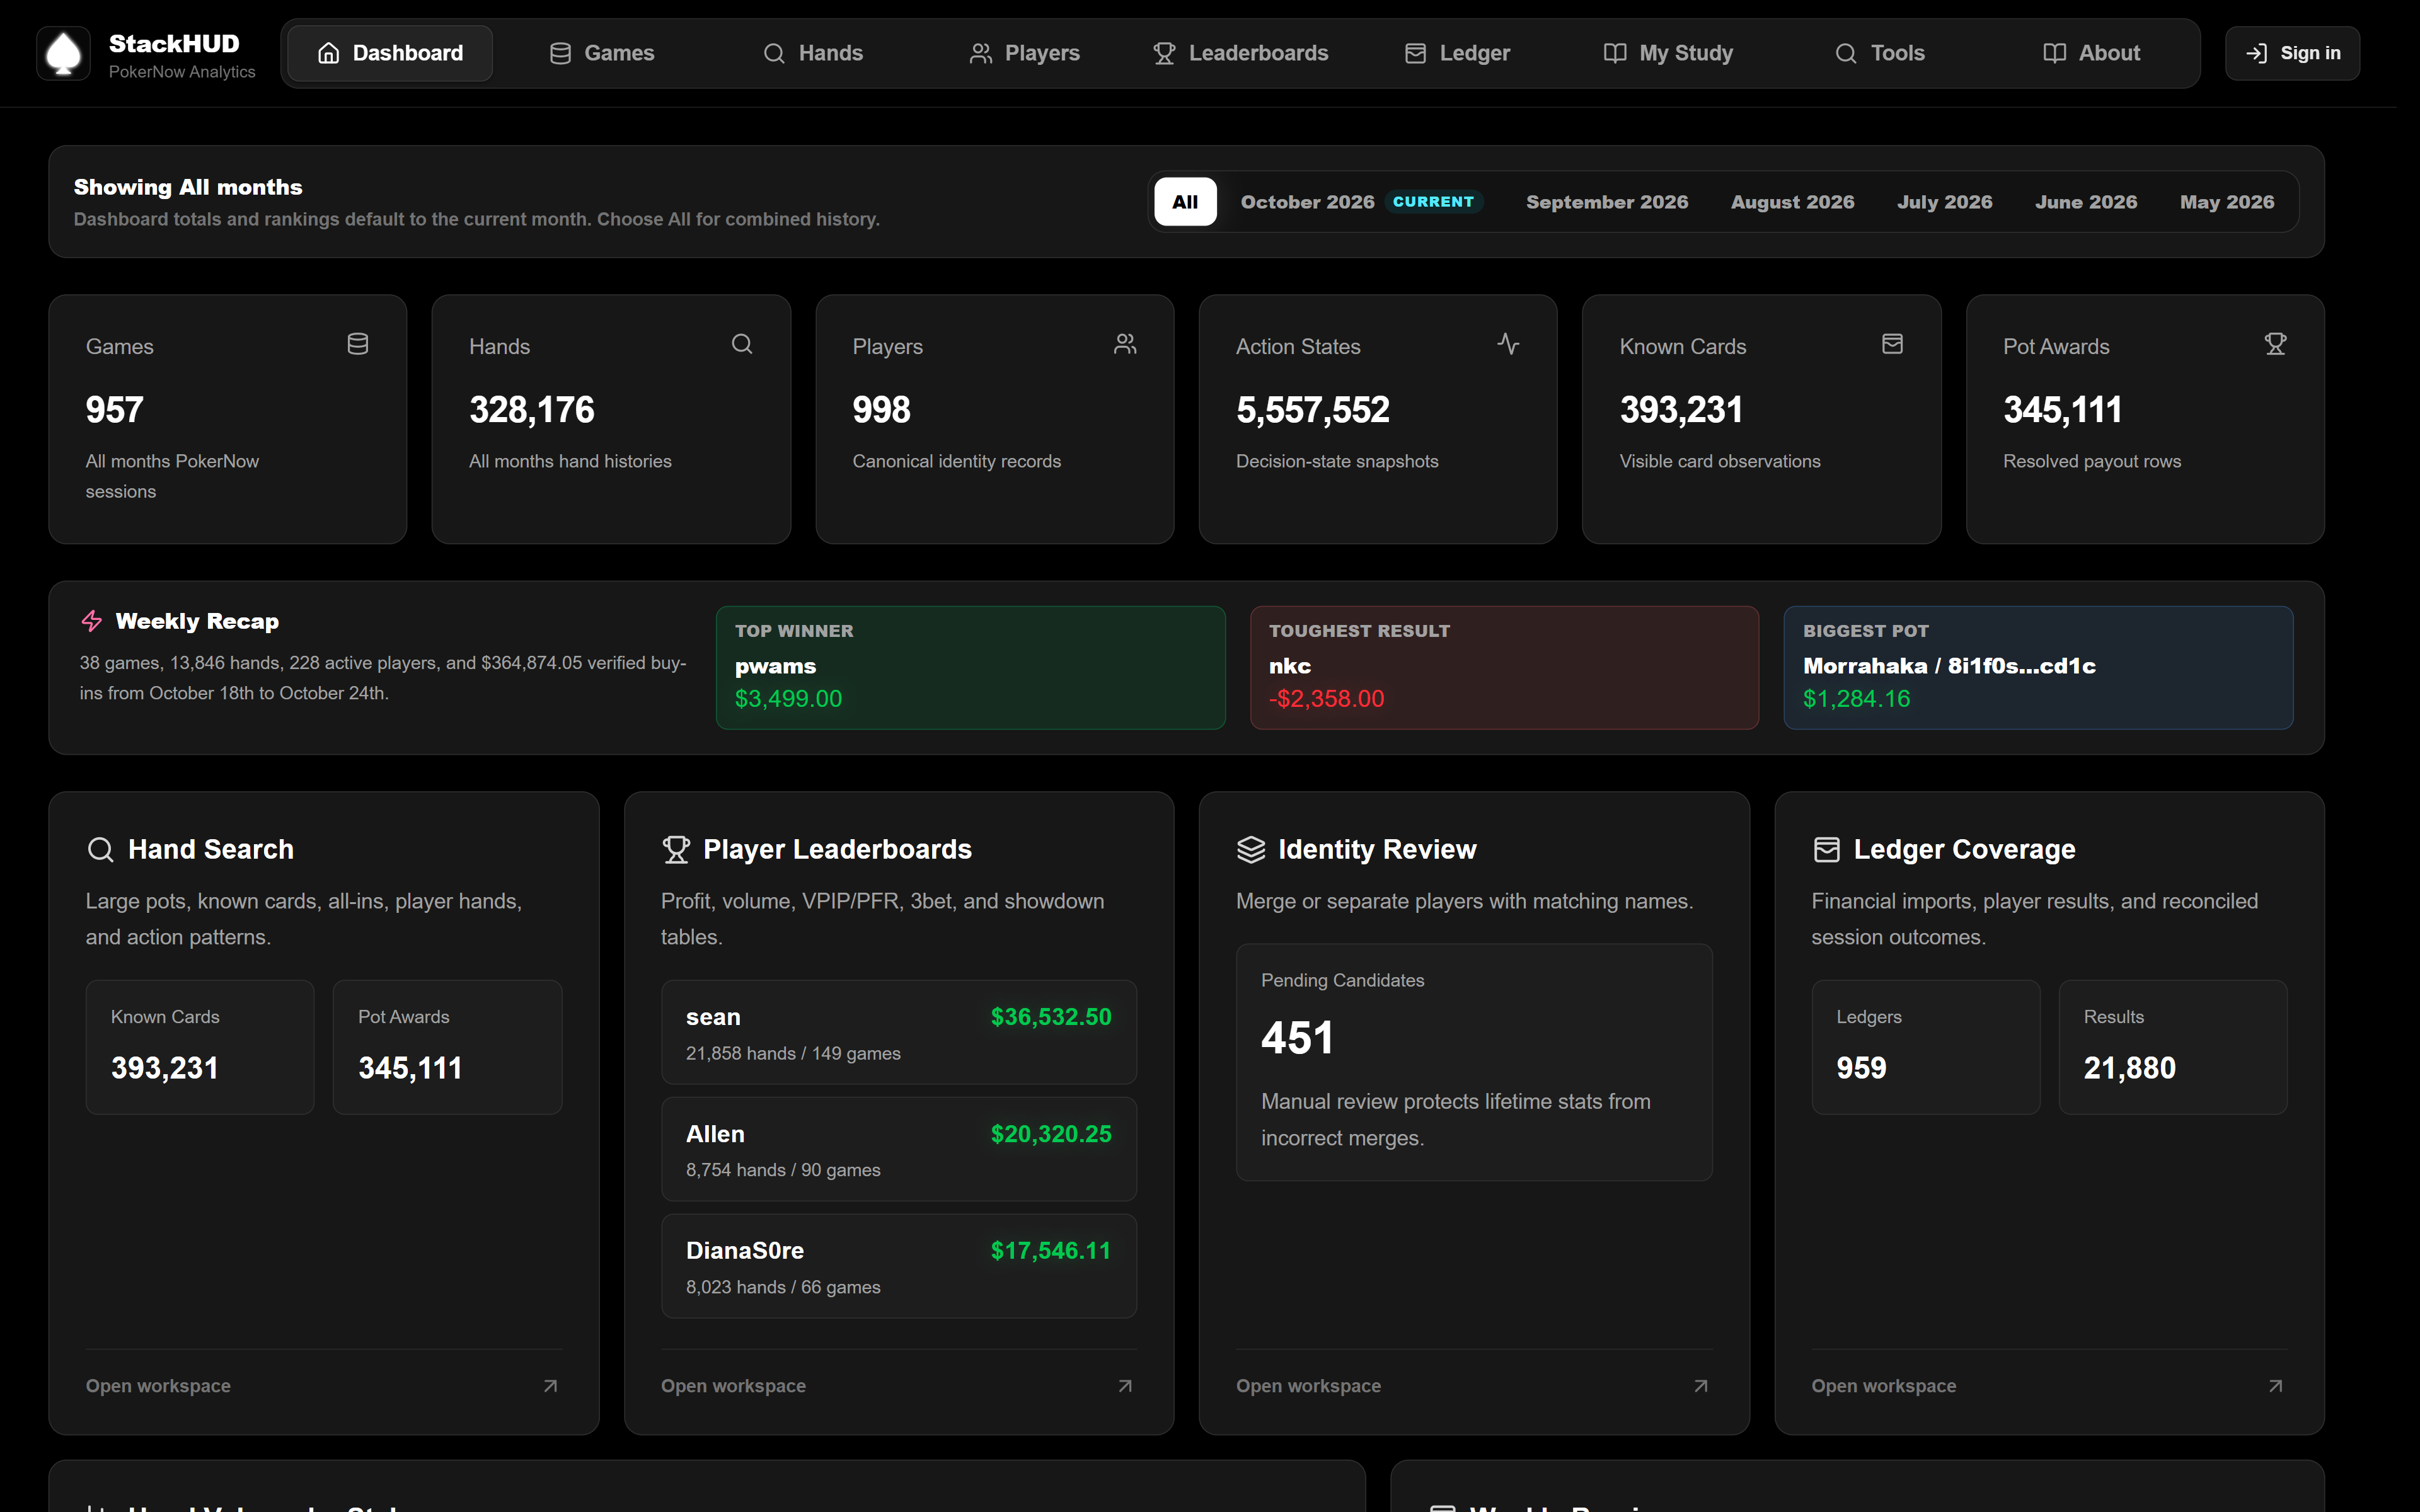
Task: Click the activity pulse icon on Action States card
Action: tap(1508, 344)
